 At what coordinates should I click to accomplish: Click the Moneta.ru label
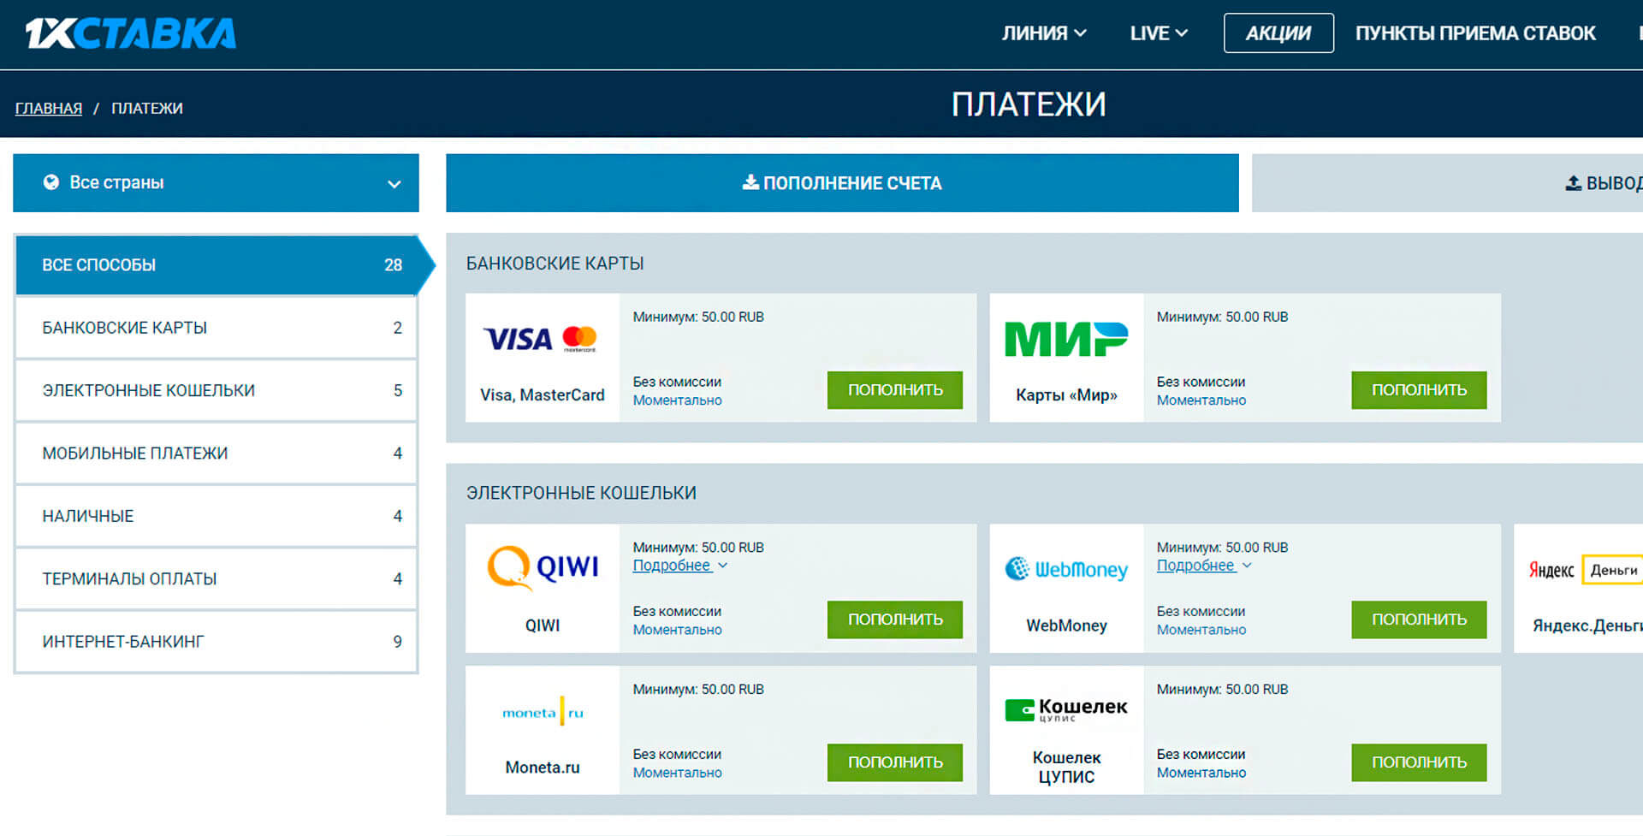pyautogui.click(x=543, y=768)
